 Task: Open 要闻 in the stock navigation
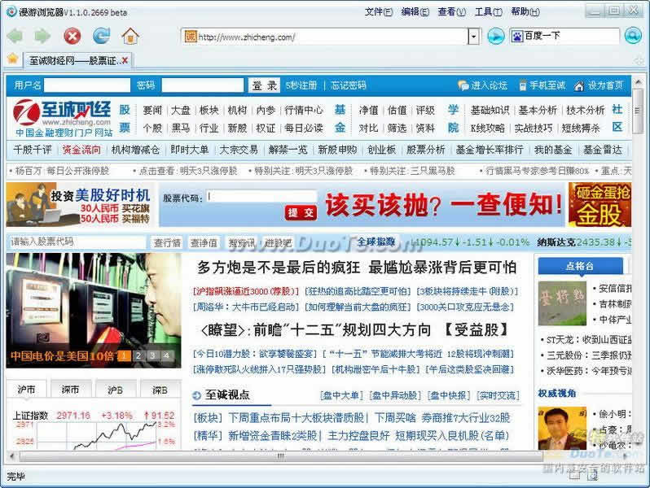(x=152, y=110)
